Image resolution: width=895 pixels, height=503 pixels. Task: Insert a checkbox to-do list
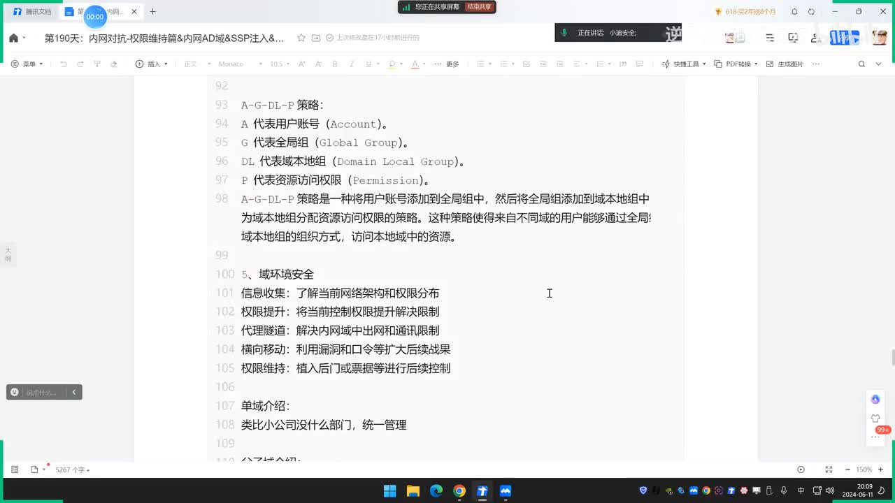[527, 64]
